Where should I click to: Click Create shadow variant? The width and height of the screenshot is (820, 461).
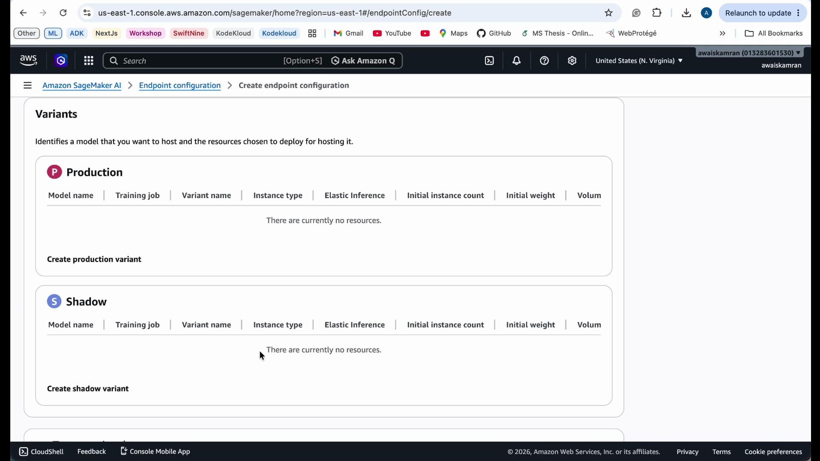[x=88, y=389]
